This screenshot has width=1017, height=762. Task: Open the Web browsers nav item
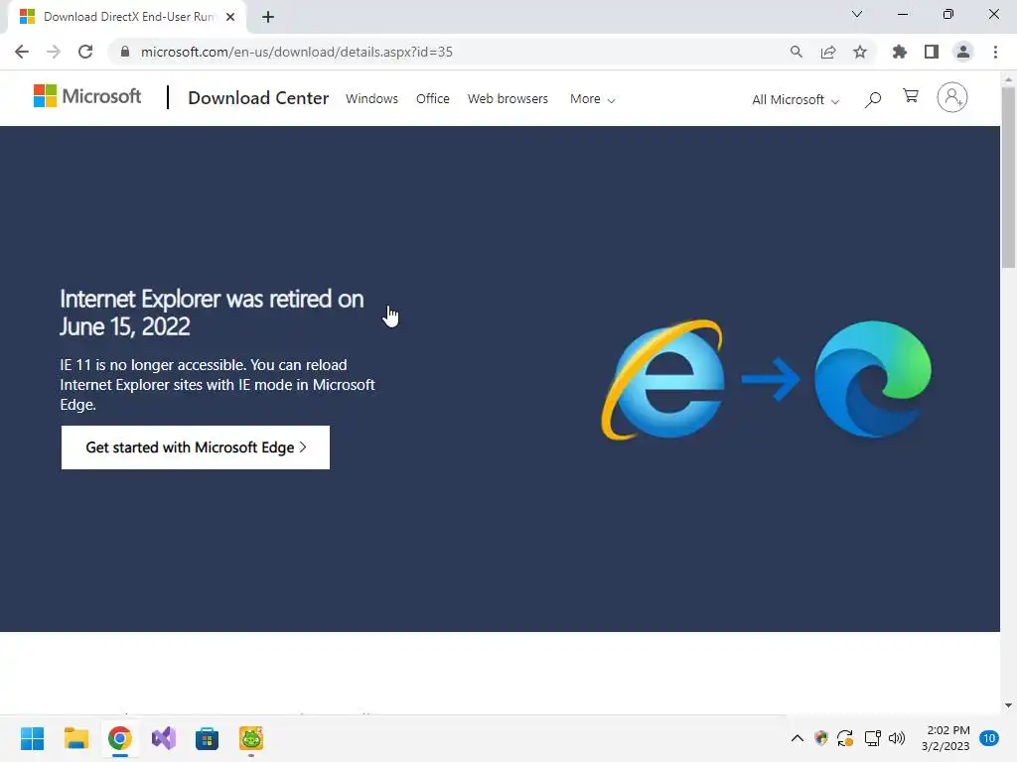pos(508,98)
